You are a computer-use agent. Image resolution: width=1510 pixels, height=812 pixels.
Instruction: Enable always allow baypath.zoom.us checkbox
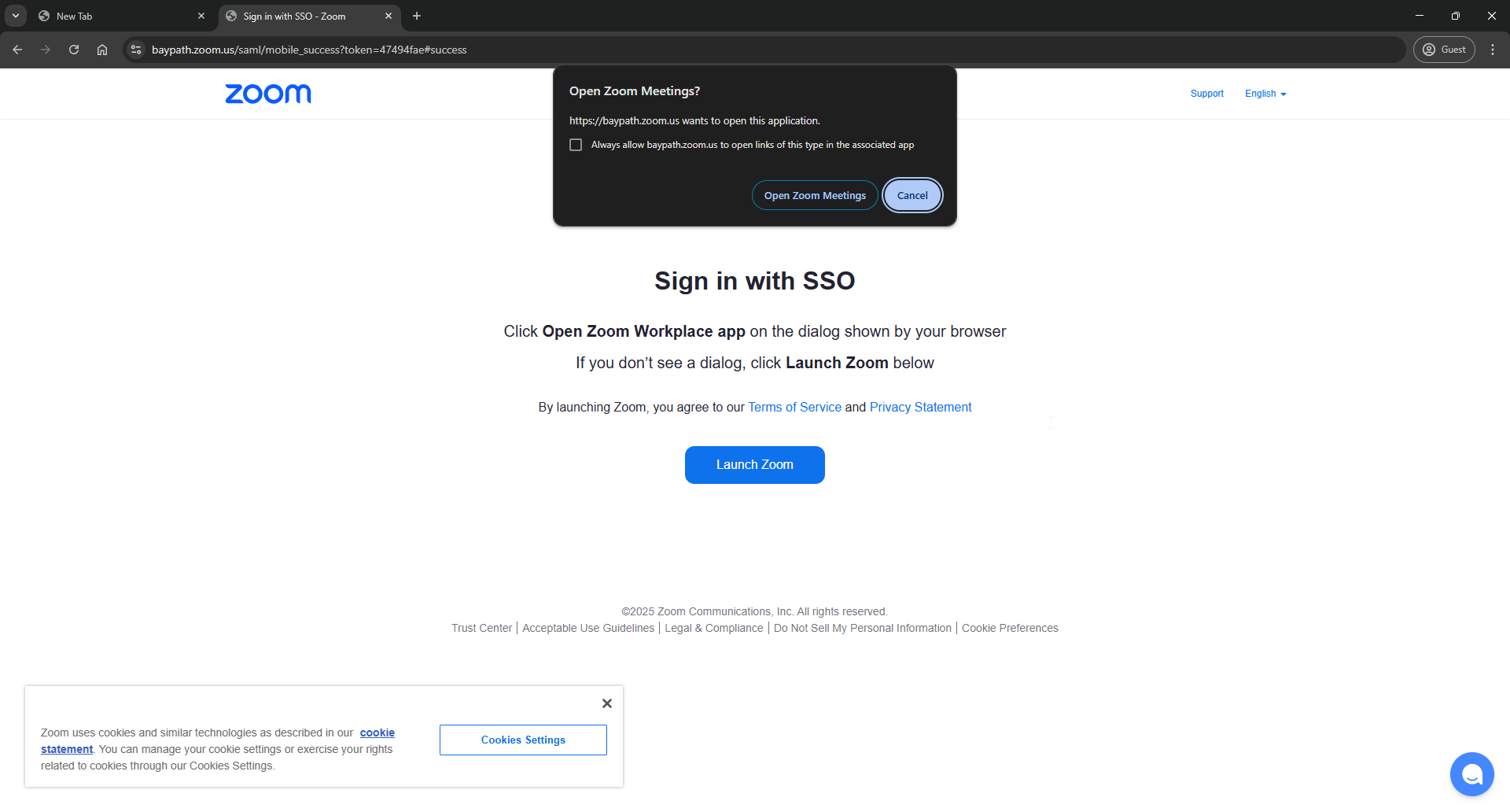pos(576,145)
